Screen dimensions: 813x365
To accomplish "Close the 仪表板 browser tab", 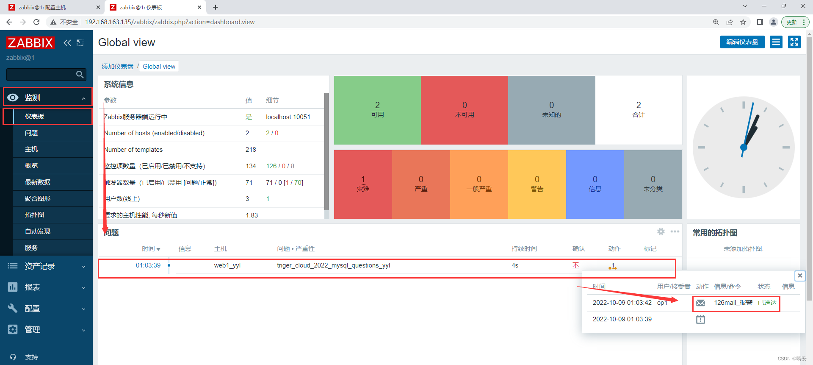I will pos(199,7).
